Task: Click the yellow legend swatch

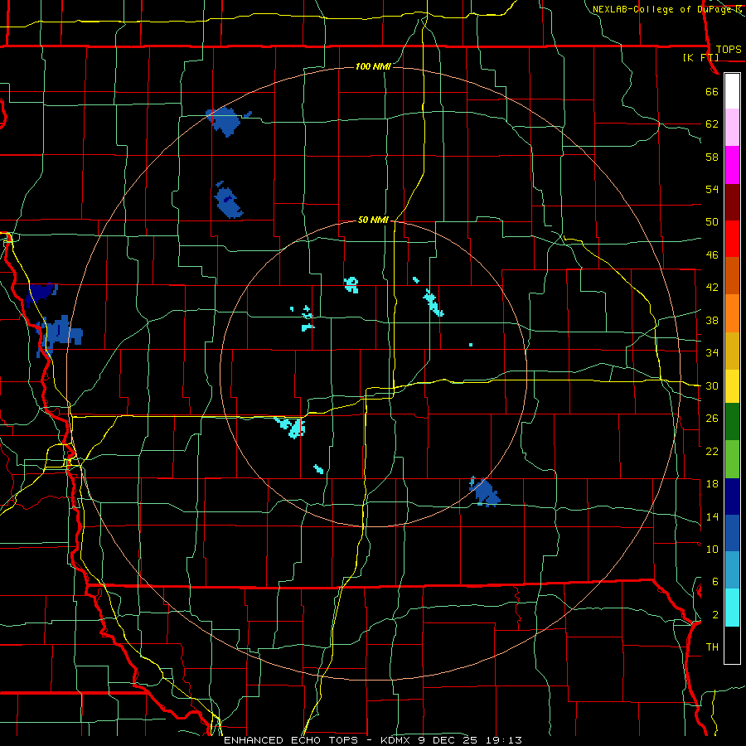Action: [732, 386]
